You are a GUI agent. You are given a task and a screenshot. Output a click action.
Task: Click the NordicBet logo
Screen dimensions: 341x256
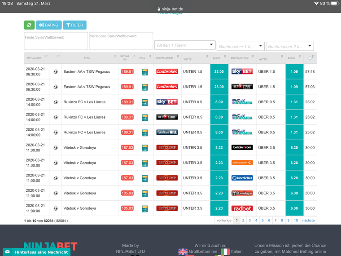[242, 178]
